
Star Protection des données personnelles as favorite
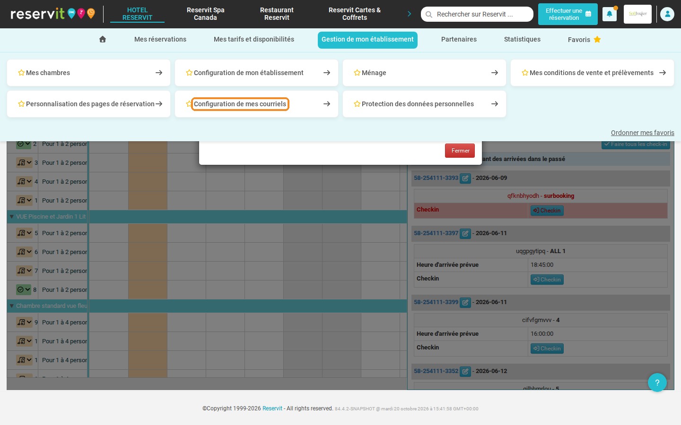coord(357,104)
